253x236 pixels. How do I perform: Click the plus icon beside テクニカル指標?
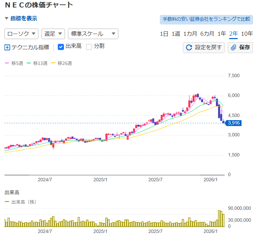[7, 47]
